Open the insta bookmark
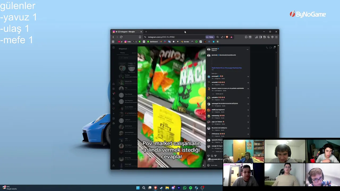 [127, 42]
